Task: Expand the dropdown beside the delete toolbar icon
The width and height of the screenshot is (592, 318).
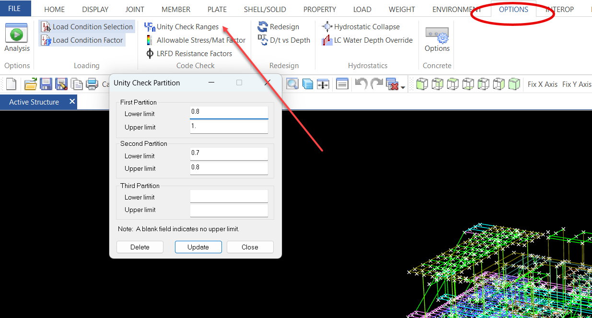Action: pyautogui.click(x=403, y=85)
